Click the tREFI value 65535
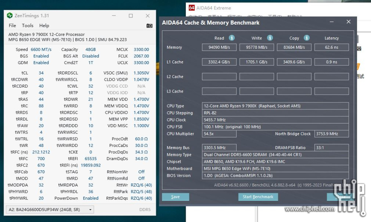This screenshot has height=222, width=371. point(90,159)
